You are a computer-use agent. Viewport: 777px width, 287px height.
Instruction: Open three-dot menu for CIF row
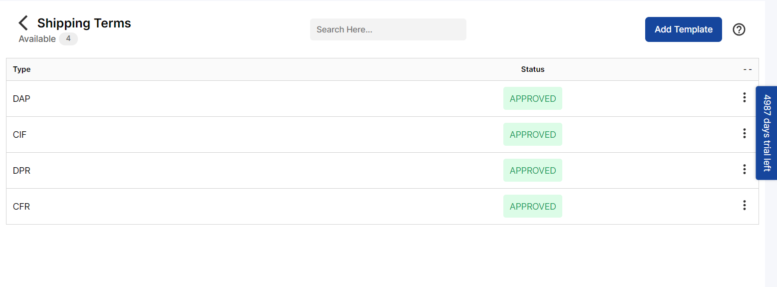[x=744, y=133]
